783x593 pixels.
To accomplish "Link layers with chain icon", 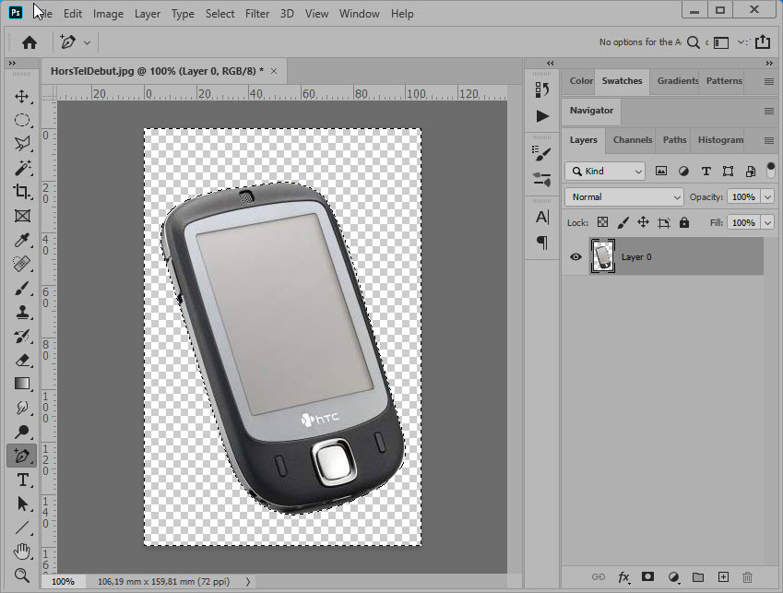I will point(599,577).
